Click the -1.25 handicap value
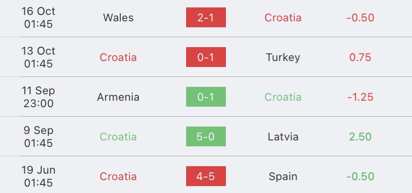 (x=360, y=97)
